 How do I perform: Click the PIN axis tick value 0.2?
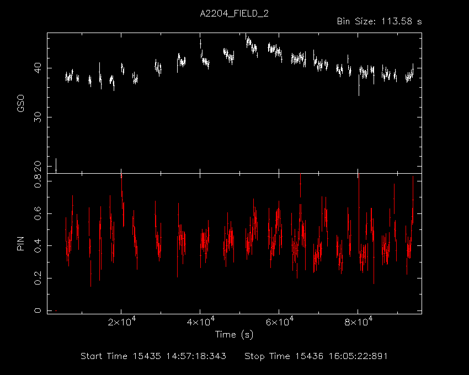[38, 278]
